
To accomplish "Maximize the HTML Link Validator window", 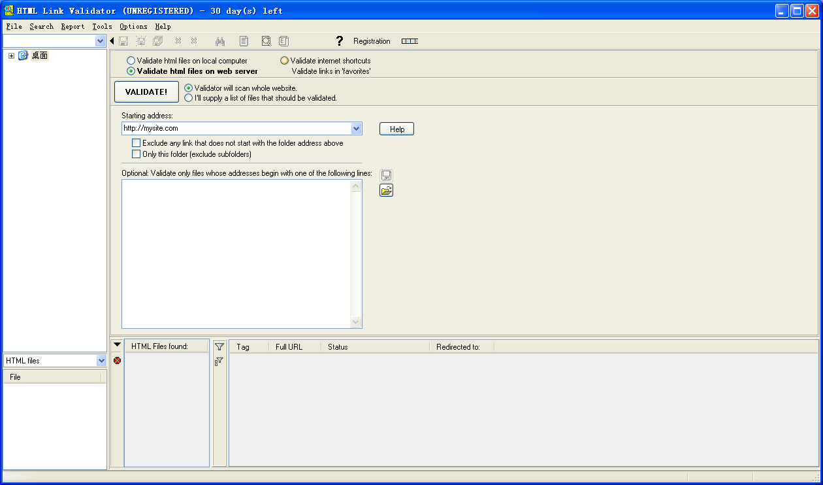I will pos(797,10).
